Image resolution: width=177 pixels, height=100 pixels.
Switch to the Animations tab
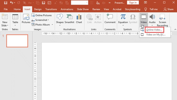(67, 9)
